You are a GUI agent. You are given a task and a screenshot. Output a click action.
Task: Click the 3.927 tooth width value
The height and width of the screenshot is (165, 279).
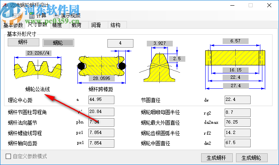pos(160,44)
